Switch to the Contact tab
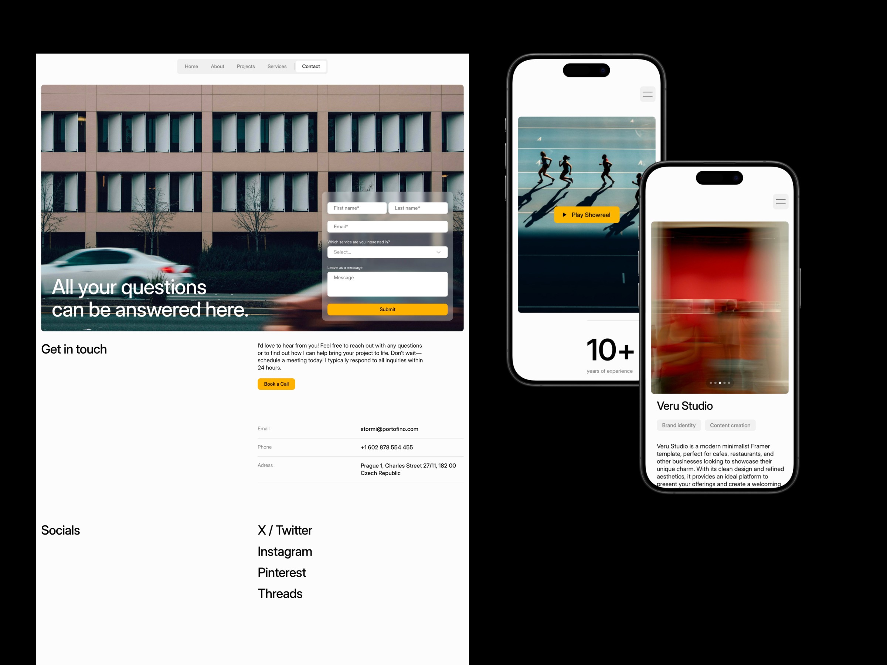This screenshot has width=887, height=665. (310, 66)
